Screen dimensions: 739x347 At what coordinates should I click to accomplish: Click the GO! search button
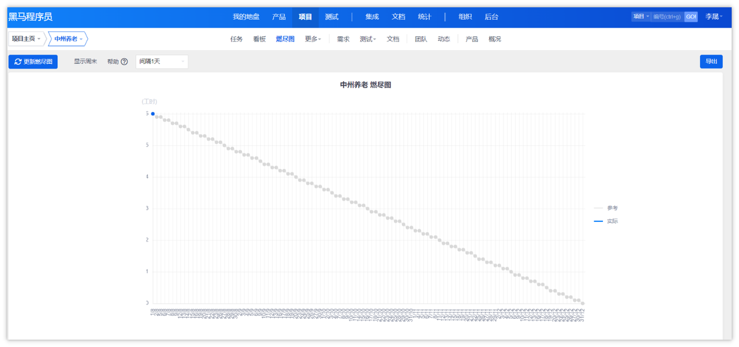click(x=691, y=17)
